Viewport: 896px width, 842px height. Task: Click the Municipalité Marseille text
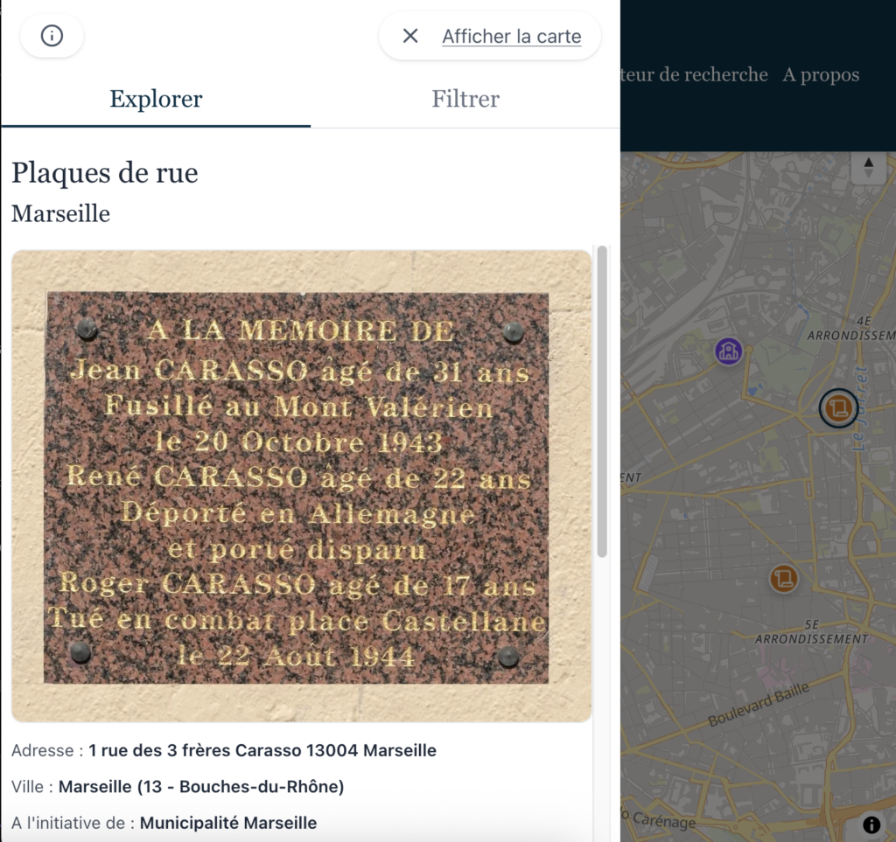pyautogui.click(x=228, y=823)
